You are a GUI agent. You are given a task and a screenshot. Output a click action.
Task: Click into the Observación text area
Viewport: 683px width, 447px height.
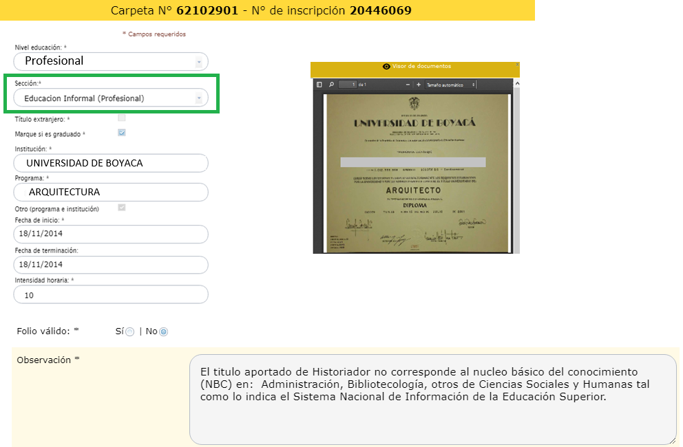pyautogui.click(x=432, y=399)
